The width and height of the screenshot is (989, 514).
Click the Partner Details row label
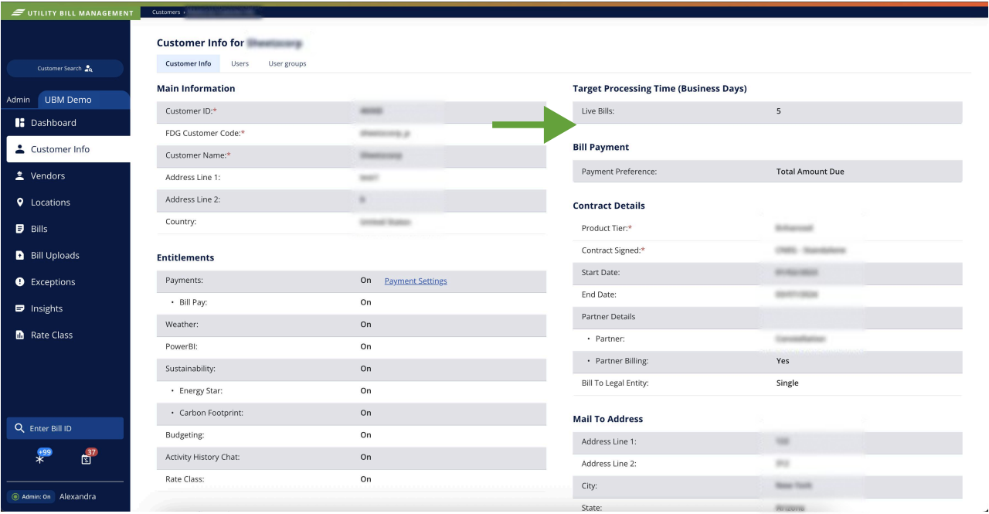(609, 317)
